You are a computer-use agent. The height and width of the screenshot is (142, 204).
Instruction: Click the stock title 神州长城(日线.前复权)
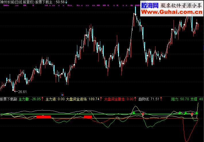pyautogui.click(x=17, y=2)
